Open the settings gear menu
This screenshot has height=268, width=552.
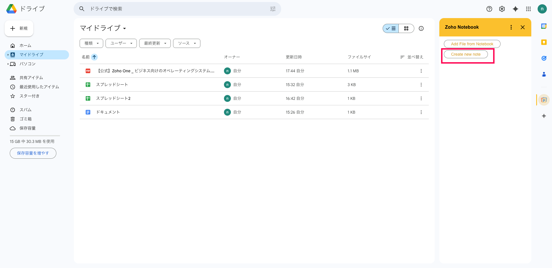(502, 9)
